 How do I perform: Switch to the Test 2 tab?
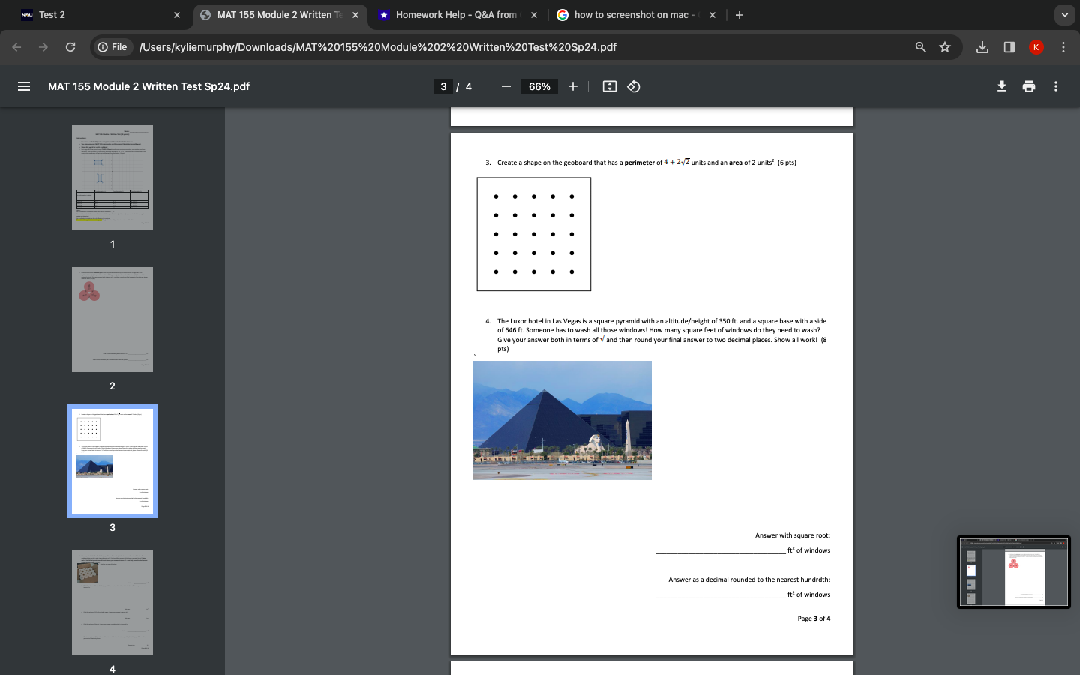[90, 14]
